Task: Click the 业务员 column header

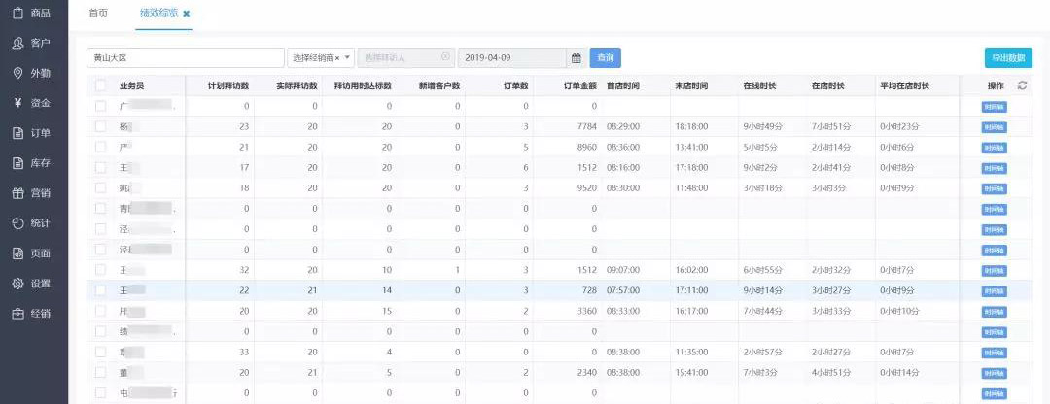Action: pos(132,86)
